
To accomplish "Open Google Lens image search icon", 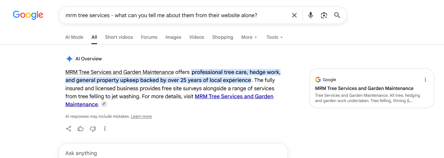I will (x=324, y=15).
